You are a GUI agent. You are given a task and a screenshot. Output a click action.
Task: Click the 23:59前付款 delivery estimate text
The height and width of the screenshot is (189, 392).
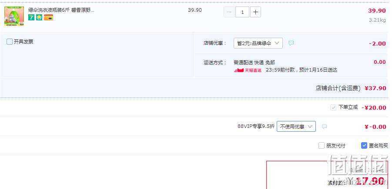click(x=302, y=70)
